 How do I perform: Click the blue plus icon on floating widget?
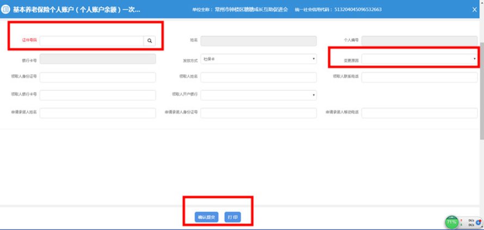[478, 222]
